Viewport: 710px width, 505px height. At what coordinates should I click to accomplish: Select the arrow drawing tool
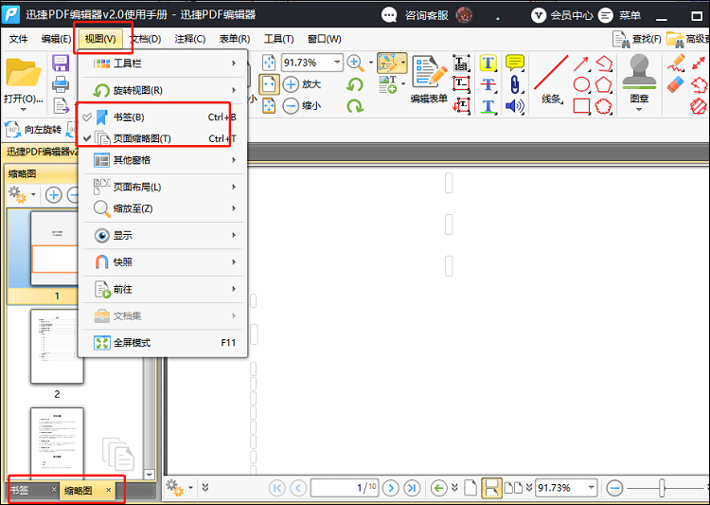581,63
